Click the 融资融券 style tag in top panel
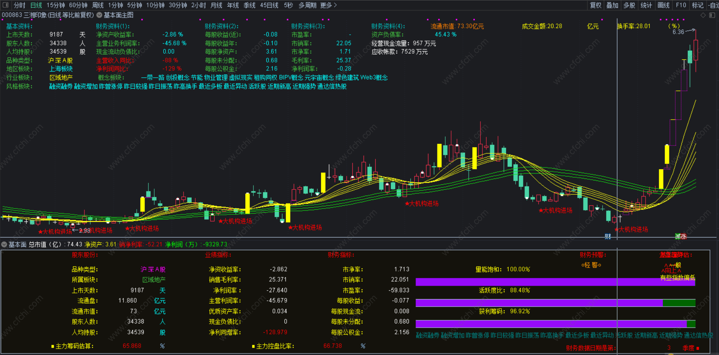719x355 pixels. 61,86
